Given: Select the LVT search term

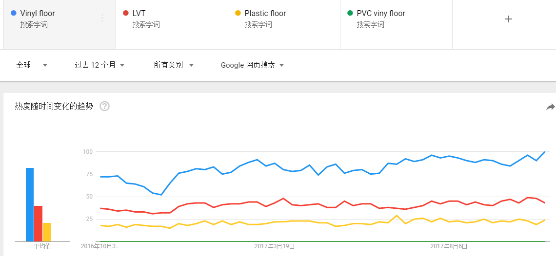Looking at the screenshot, I should tap(139, 14).
